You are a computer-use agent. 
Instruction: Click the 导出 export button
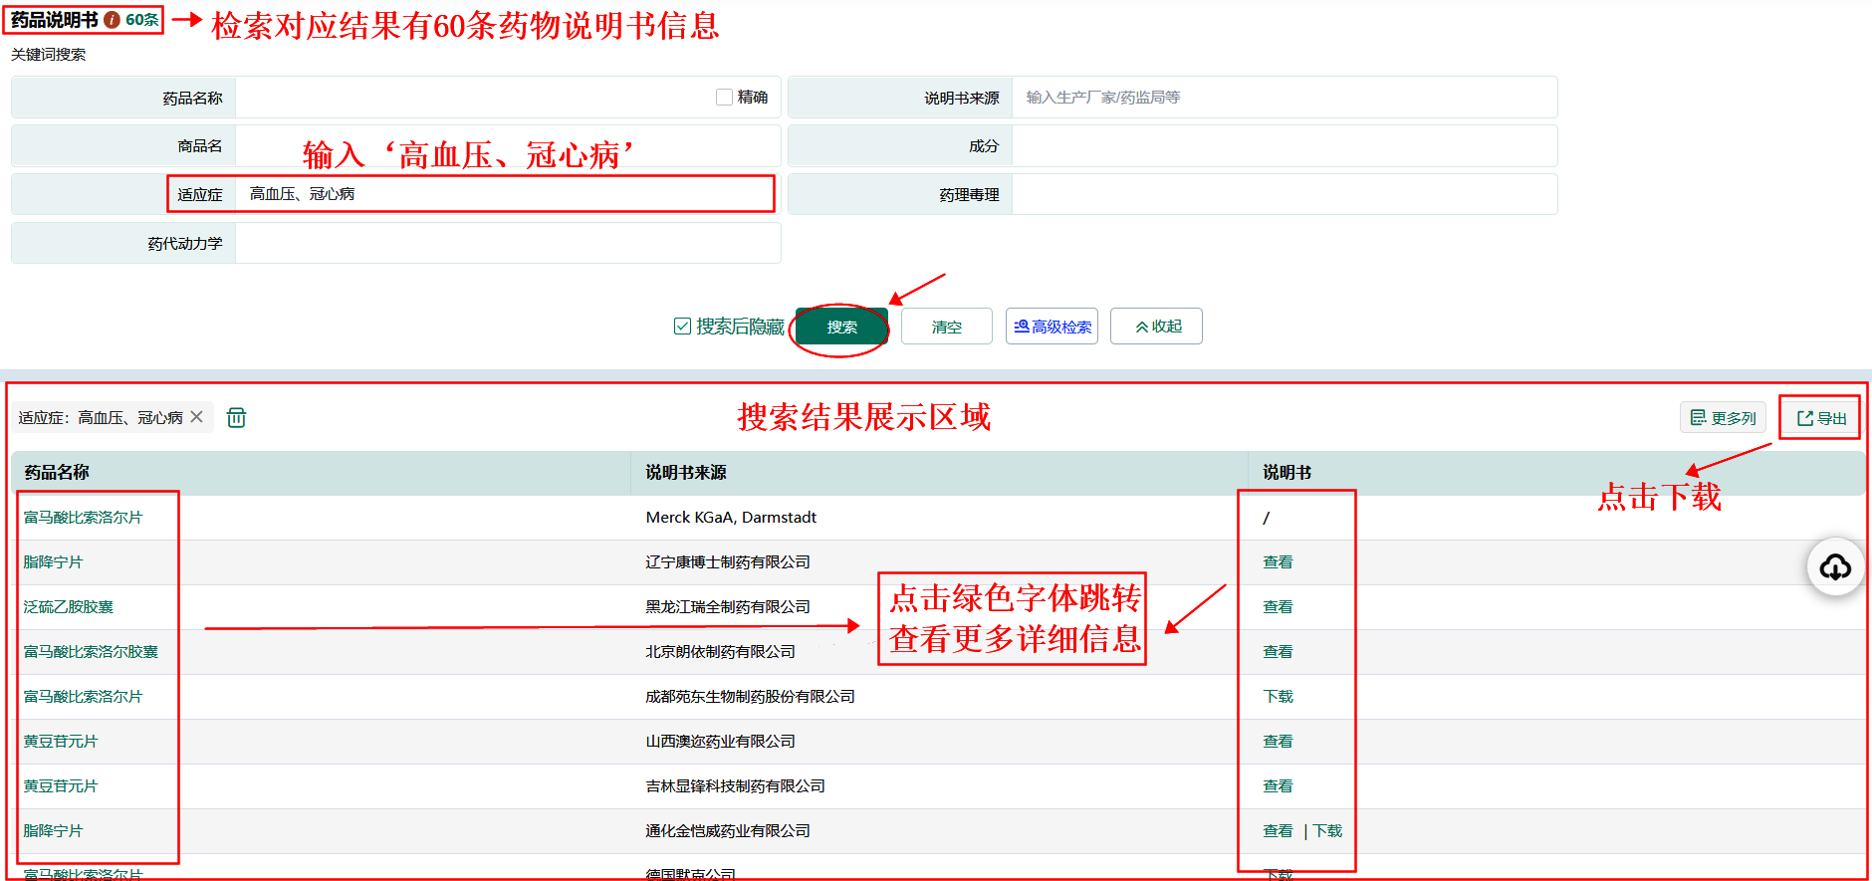(1820, 418)
